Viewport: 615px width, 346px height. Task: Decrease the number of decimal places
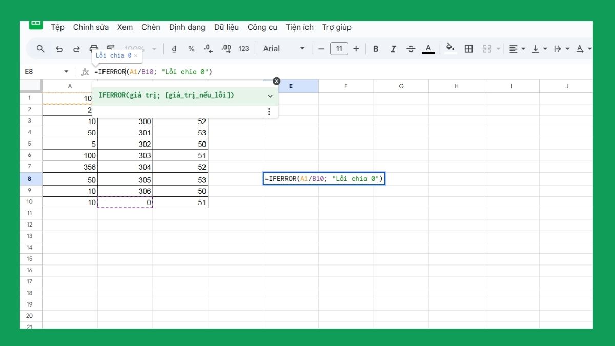(208, 49)
